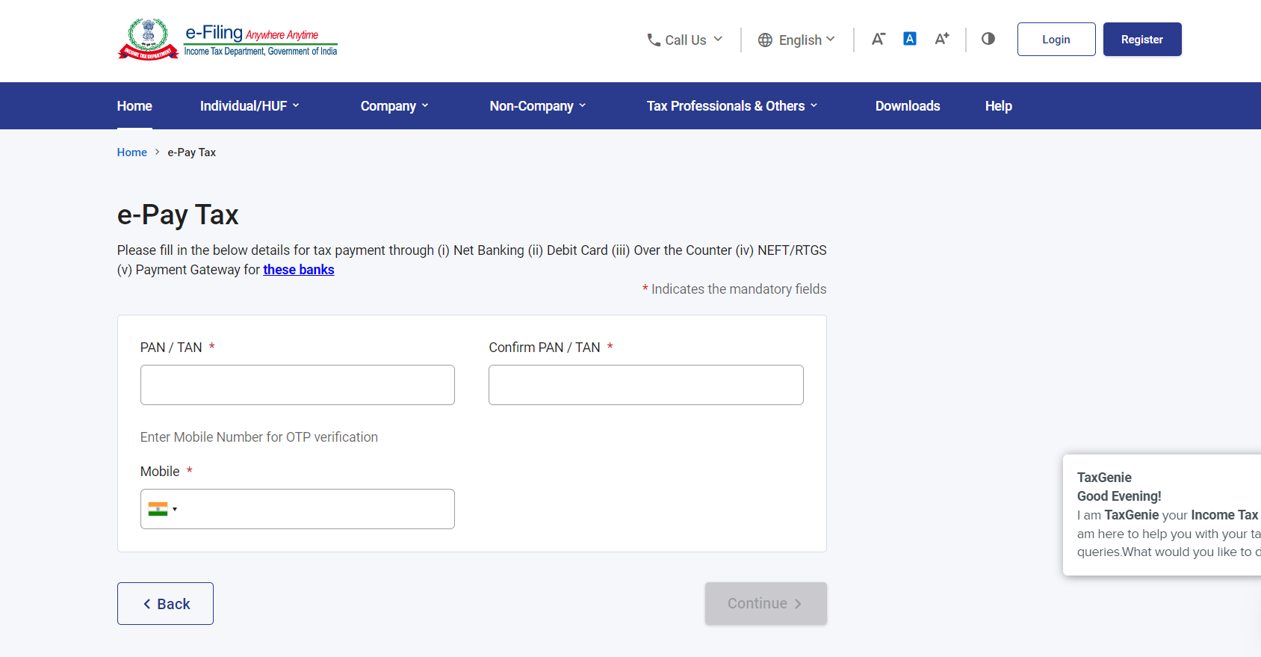Click the e-Filing Income Tax Department logo
Screen dimensions: 1261x657
click(228, 40)
